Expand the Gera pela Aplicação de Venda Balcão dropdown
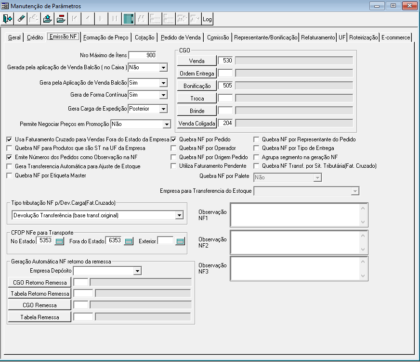The image size is (420, 362). [163, 83]
